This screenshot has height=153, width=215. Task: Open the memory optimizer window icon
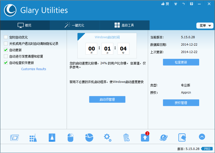pyautogui.click(x=15, y=137)
